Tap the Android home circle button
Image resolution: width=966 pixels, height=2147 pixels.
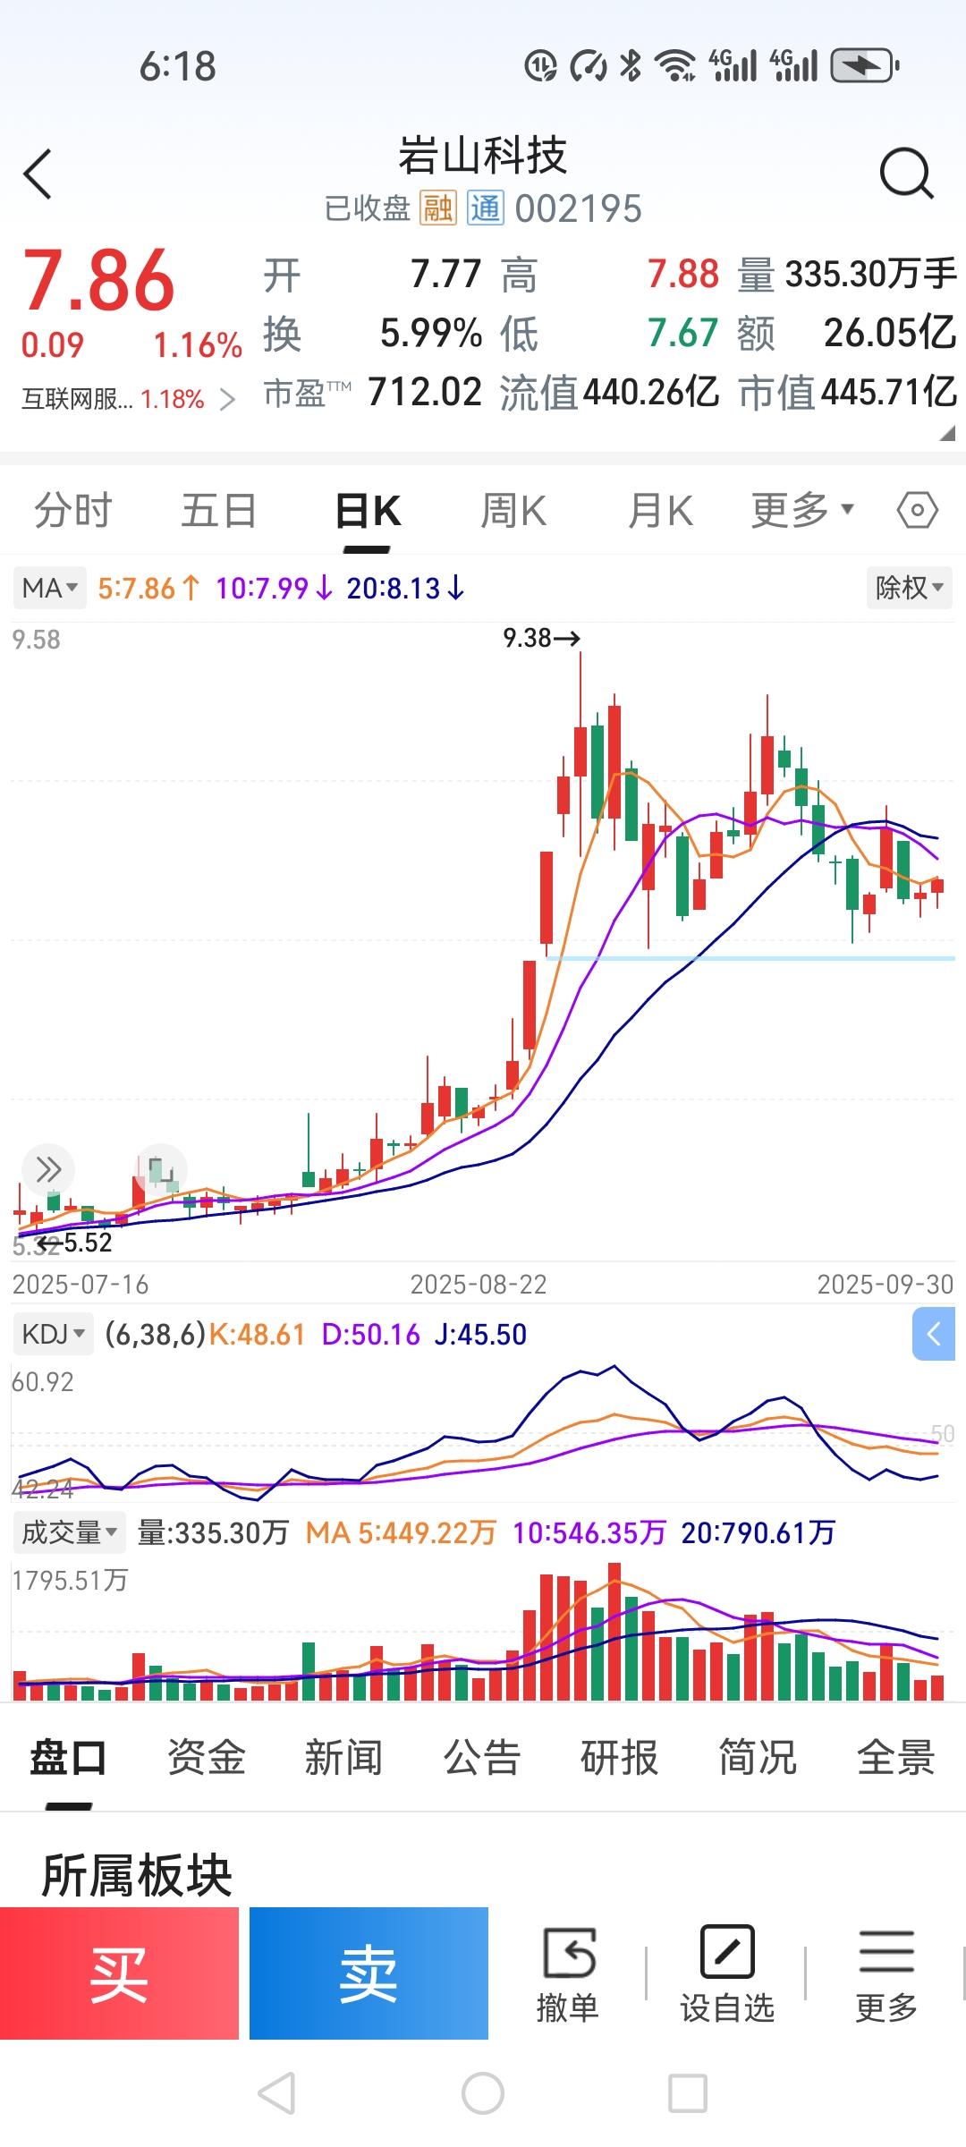[483, 2093]
